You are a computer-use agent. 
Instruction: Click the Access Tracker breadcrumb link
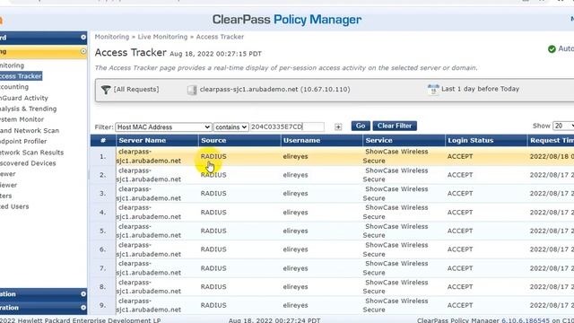coord(220,37)
